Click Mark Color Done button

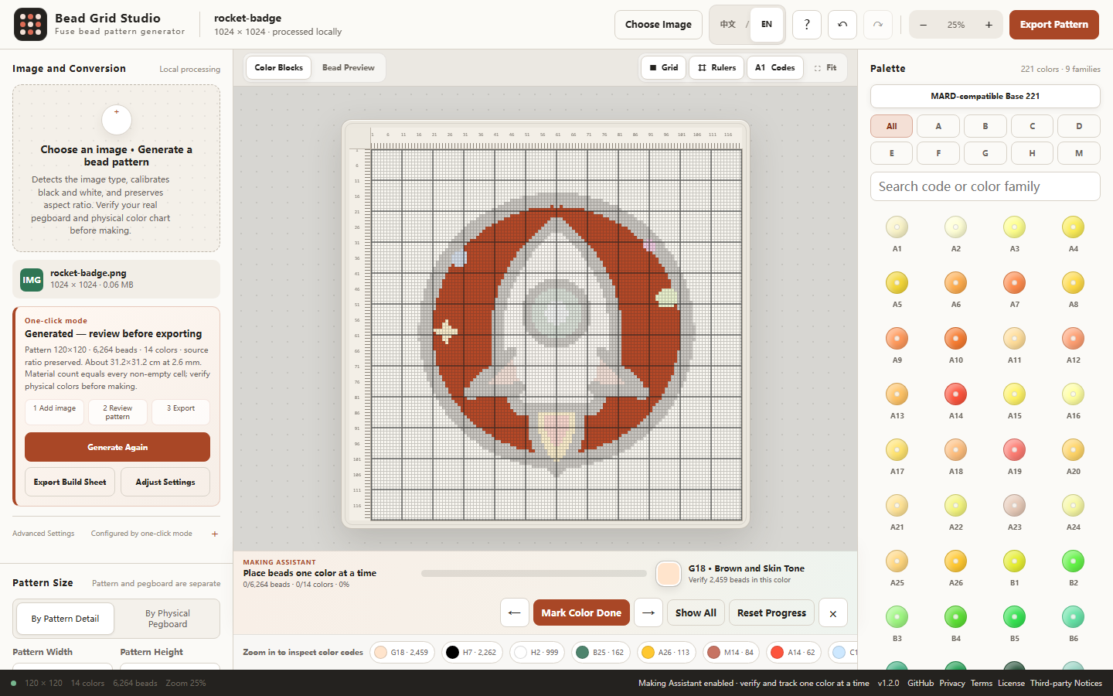click(x=581, y=612)
